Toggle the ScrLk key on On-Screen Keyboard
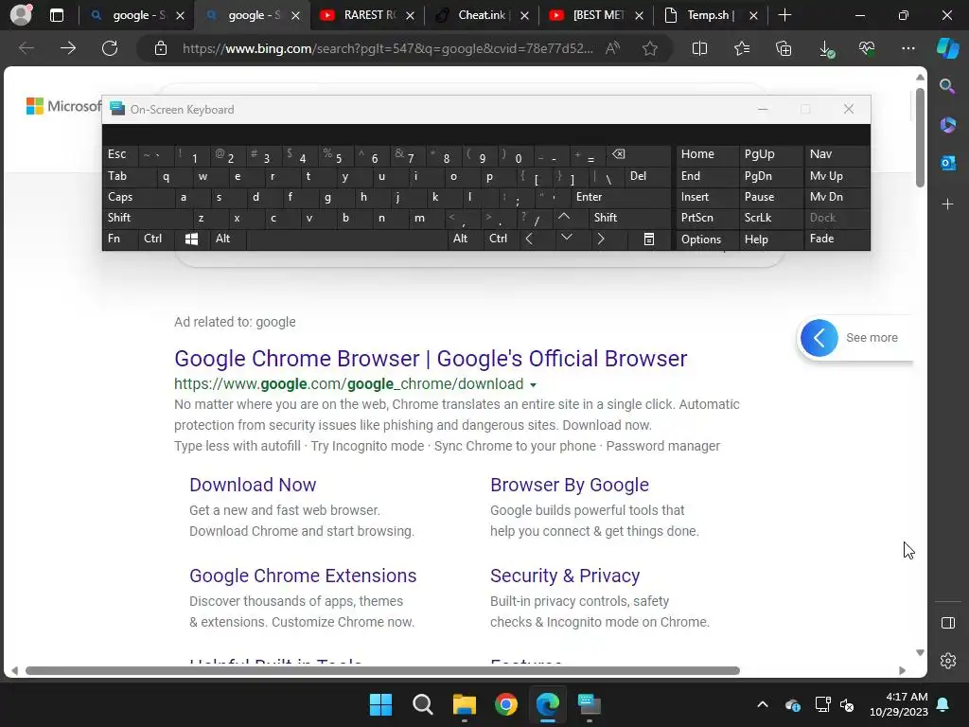The width and height of the screenshot is (969, 727). (x=770, y=218)
